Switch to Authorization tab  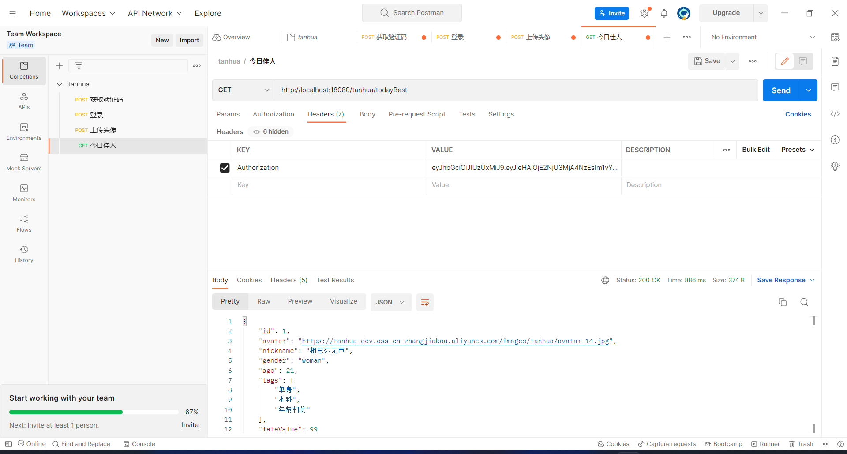[274, 114]
